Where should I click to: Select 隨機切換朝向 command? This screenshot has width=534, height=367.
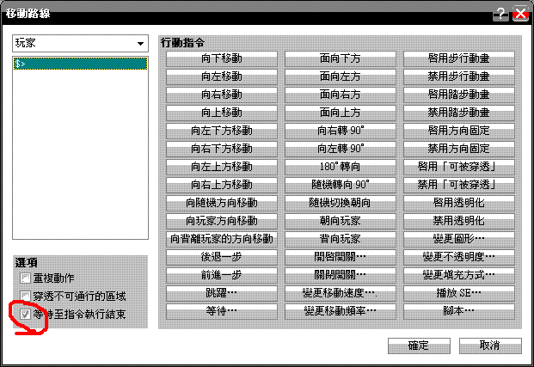point(341,203)
